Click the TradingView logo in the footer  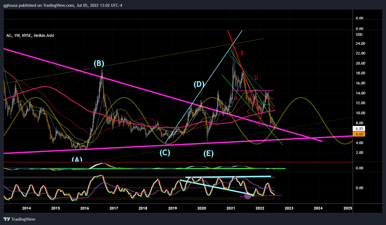pyautogui.click(x=19, y=219)
